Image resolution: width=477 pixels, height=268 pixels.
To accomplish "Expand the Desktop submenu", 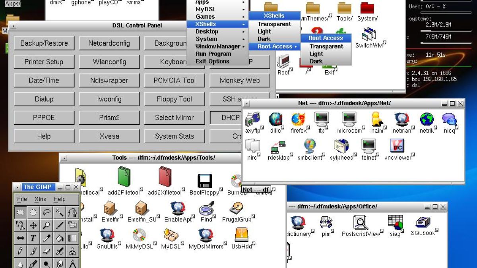I will (x=218, y=31).
